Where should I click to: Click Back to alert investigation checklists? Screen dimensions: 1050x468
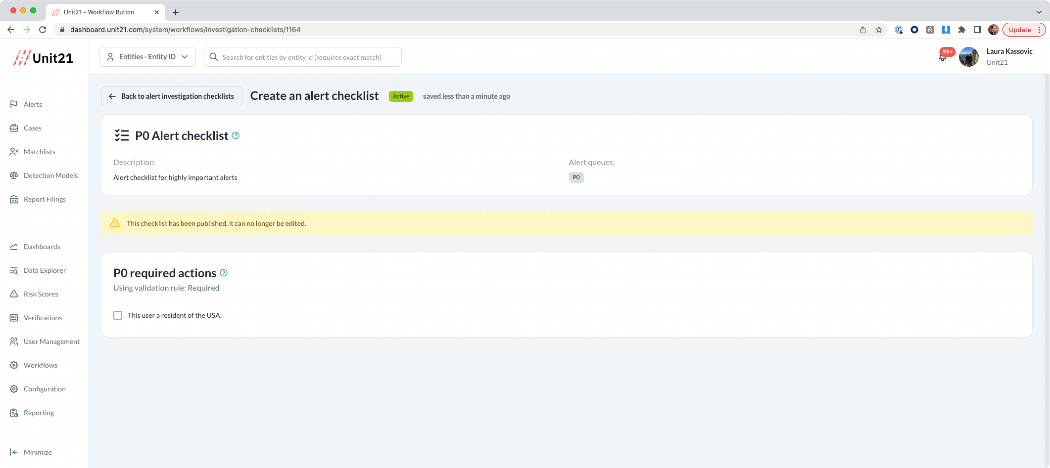172,96
